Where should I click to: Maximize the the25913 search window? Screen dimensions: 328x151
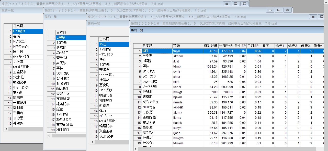coord(235,4)
